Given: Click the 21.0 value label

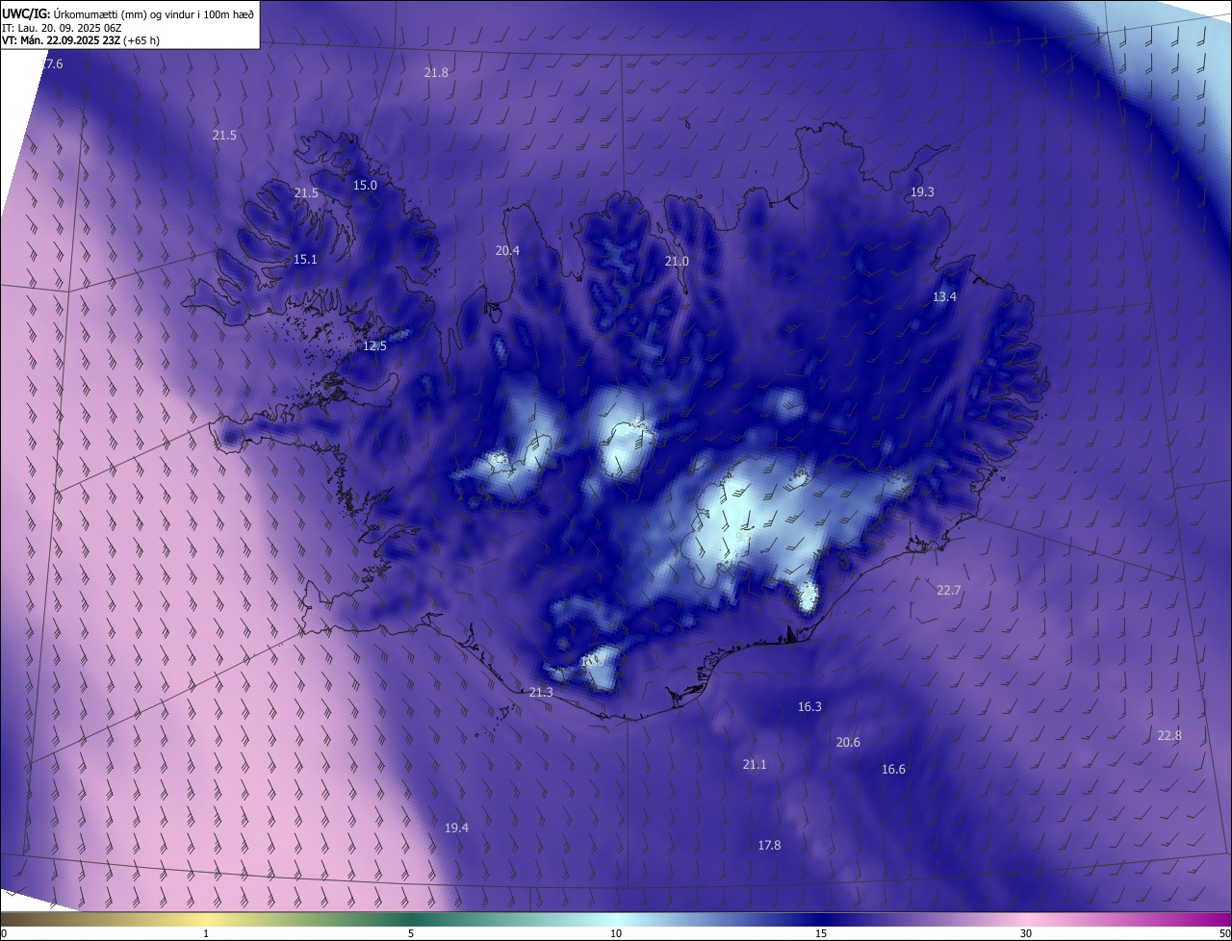Looking at the screenshot, I should click(677, 262).
